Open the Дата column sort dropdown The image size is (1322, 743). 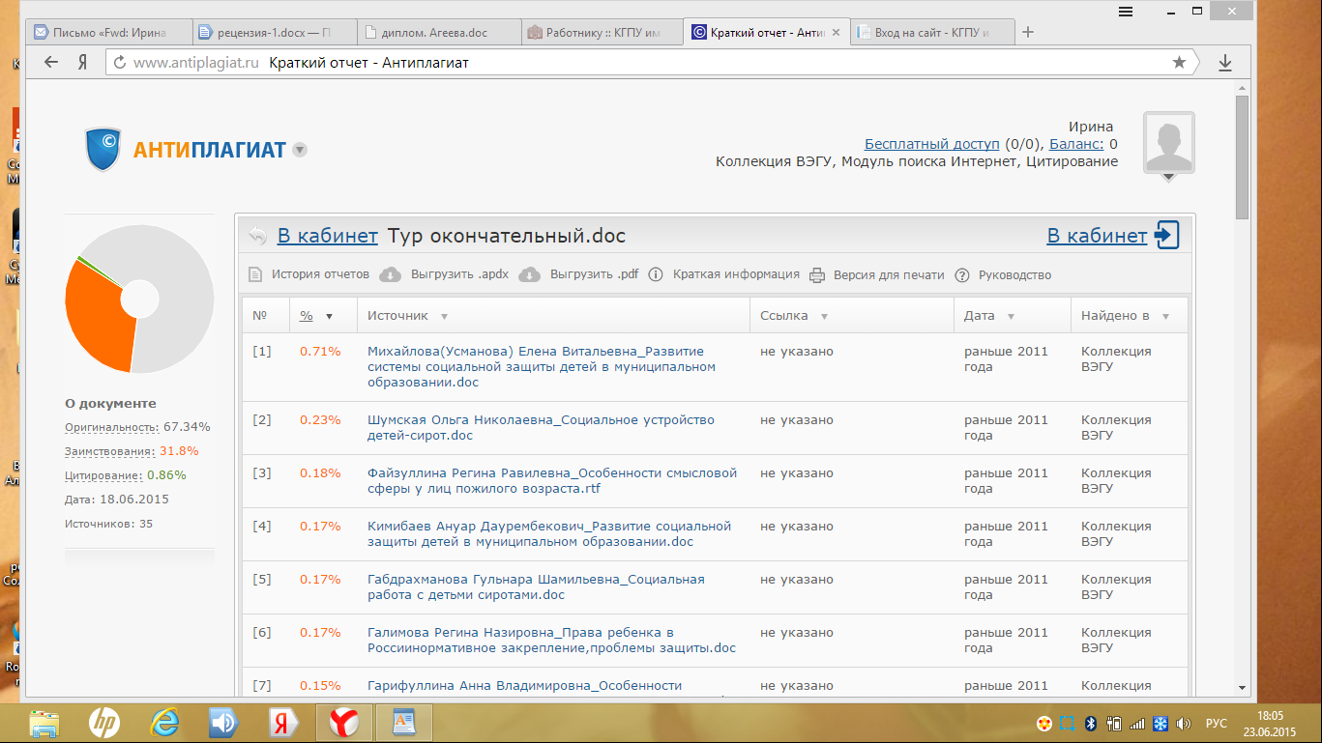click(1011, 317)
